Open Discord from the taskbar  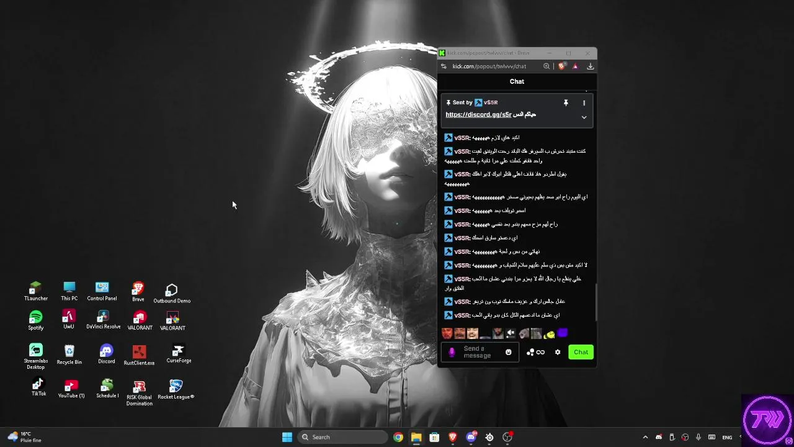(471, 437)
